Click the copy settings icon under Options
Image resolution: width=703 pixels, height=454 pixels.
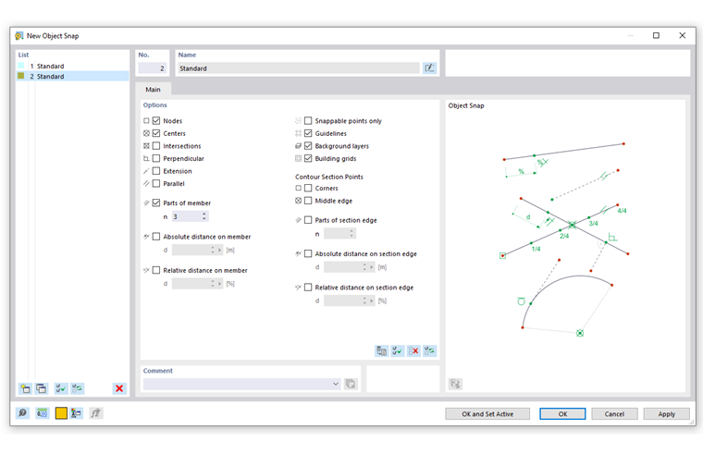[x=381, y=351]
